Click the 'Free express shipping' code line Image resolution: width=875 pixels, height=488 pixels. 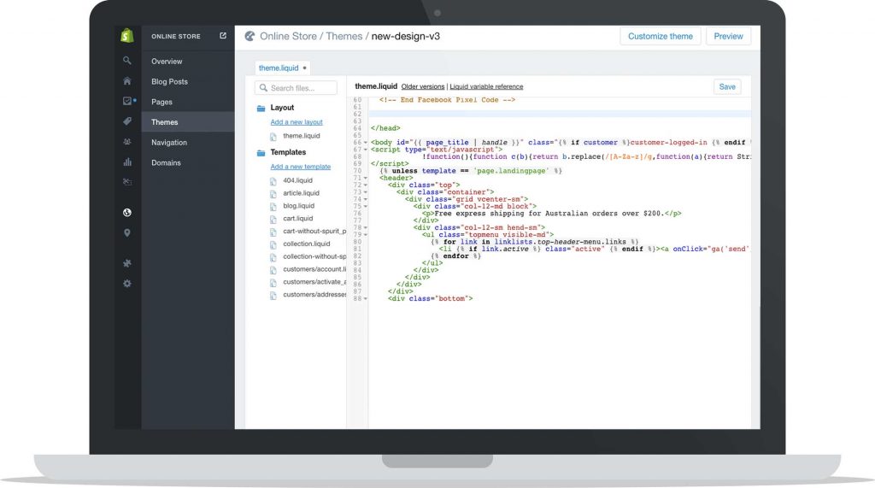coord(551,214)
